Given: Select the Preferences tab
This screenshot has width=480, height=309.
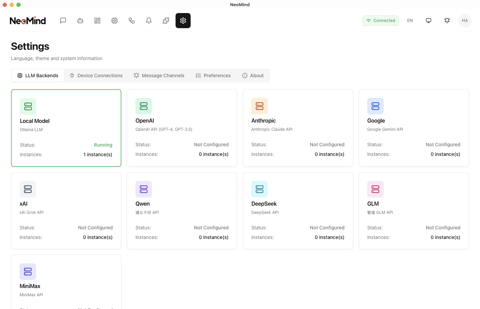Looking at the screenshot, I should (213, 76).
